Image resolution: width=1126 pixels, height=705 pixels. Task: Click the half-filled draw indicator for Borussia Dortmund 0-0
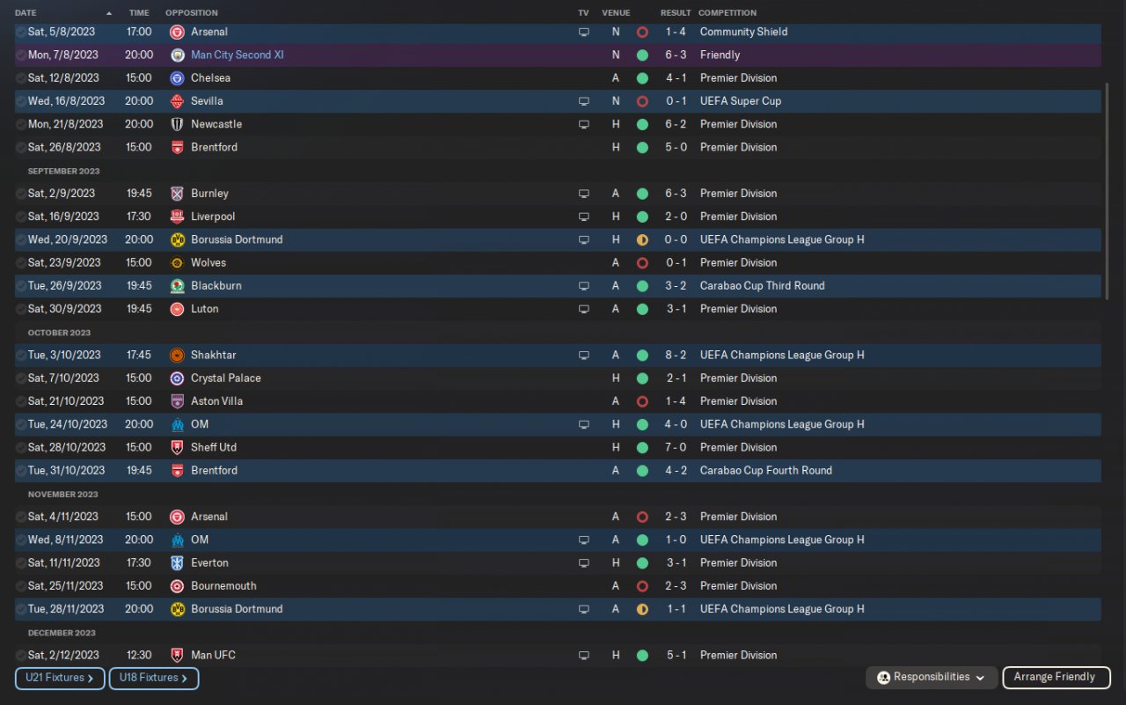[642, 239]
